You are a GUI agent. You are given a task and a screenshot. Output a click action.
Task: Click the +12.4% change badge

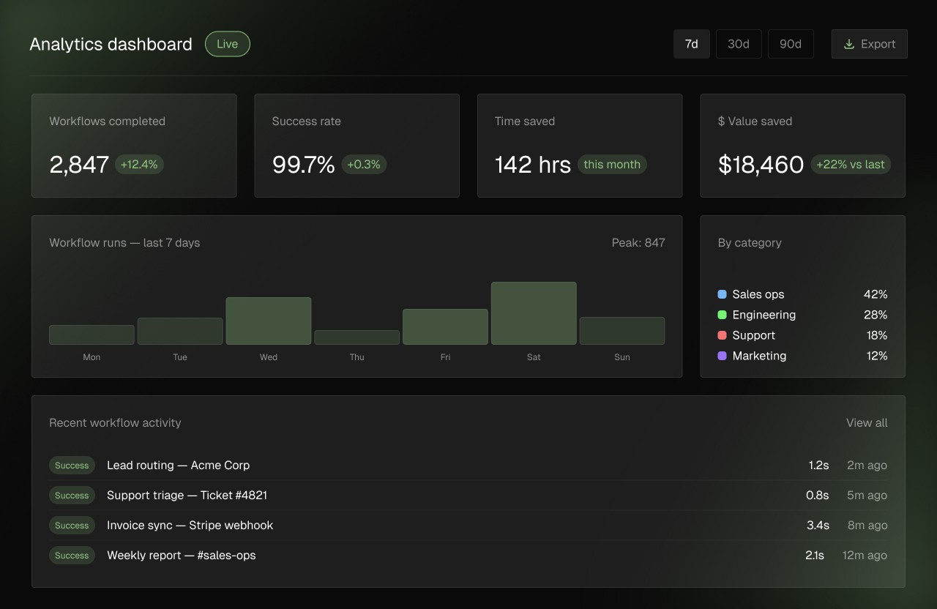[139, 165]
